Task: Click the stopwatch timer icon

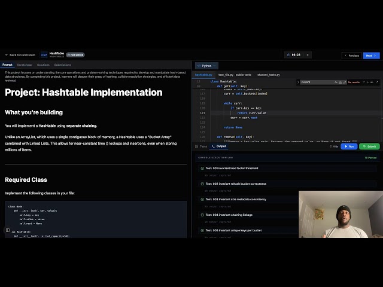Action: tap(288, 55)
